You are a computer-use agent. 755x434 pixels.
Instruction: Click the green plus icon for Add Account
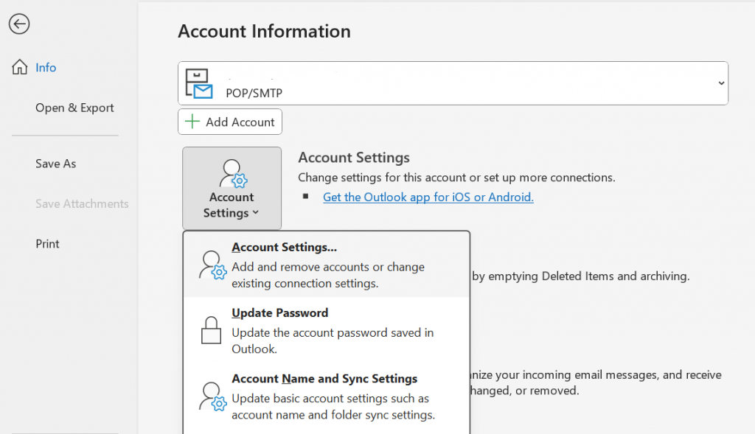click(192, 122)
